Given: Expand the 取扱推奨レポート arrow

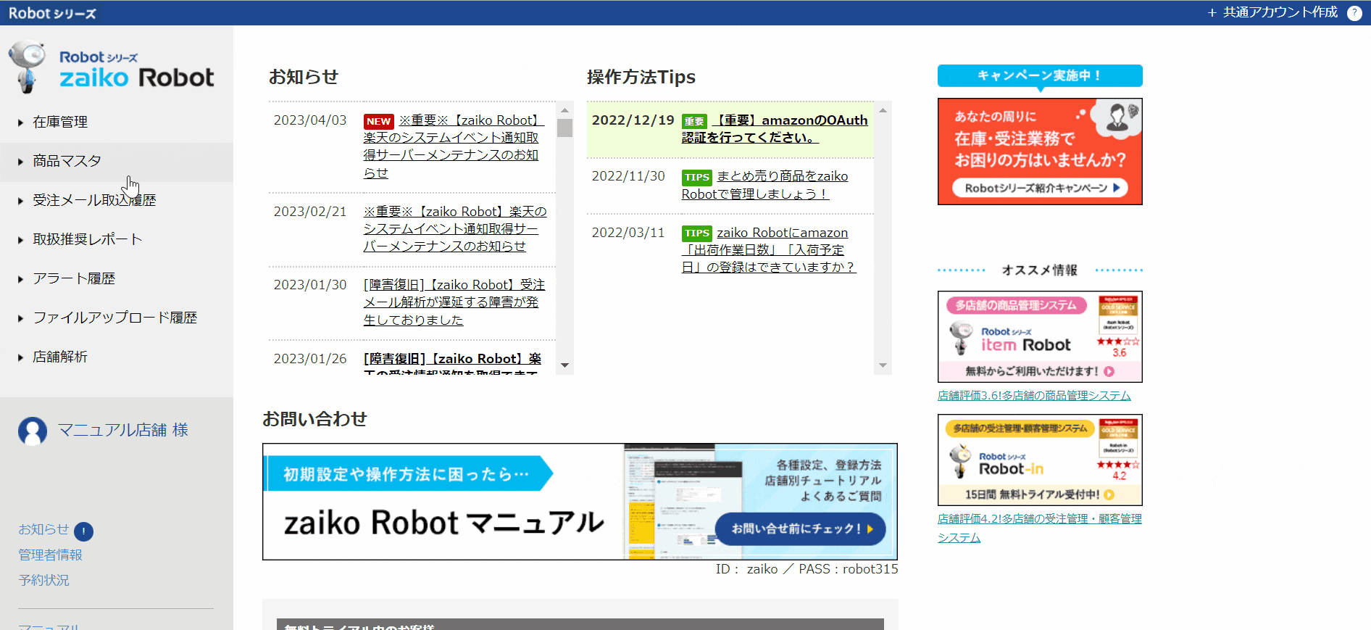Looking at the screenshot, I should (x=21, y=240).
